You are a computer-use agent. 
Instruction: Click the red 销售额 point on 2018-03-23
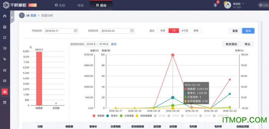point(230,79)
